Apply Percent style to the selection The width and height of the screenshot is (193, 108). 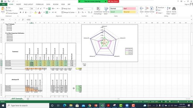click(83, 12)
